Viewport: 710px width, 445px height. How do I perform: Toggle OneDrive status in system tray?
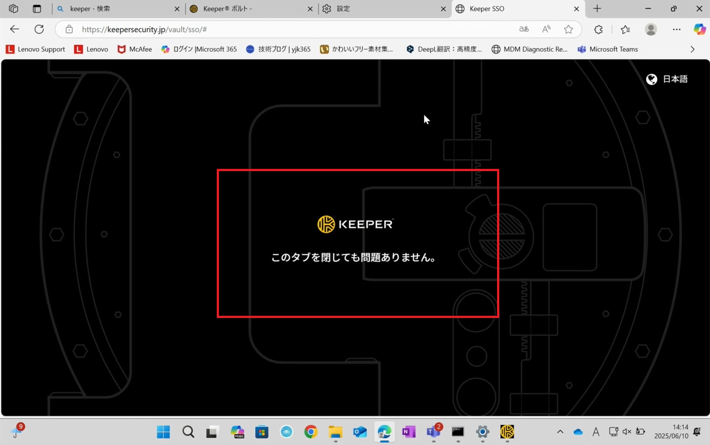pyautogui.click(x=578, y=432)
